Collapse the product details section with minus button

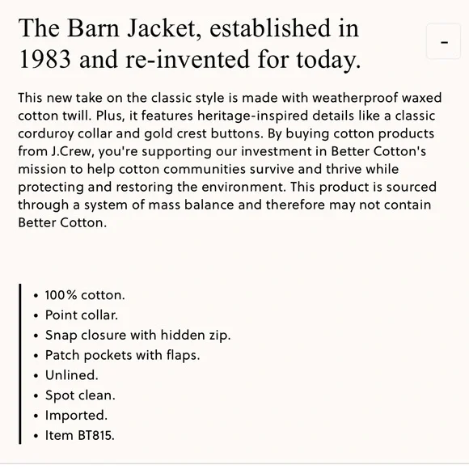[444, 41]
